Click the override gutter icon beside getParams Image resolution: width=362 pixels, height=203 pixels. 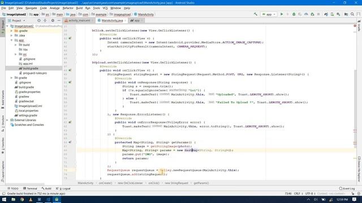pos(70,142)
